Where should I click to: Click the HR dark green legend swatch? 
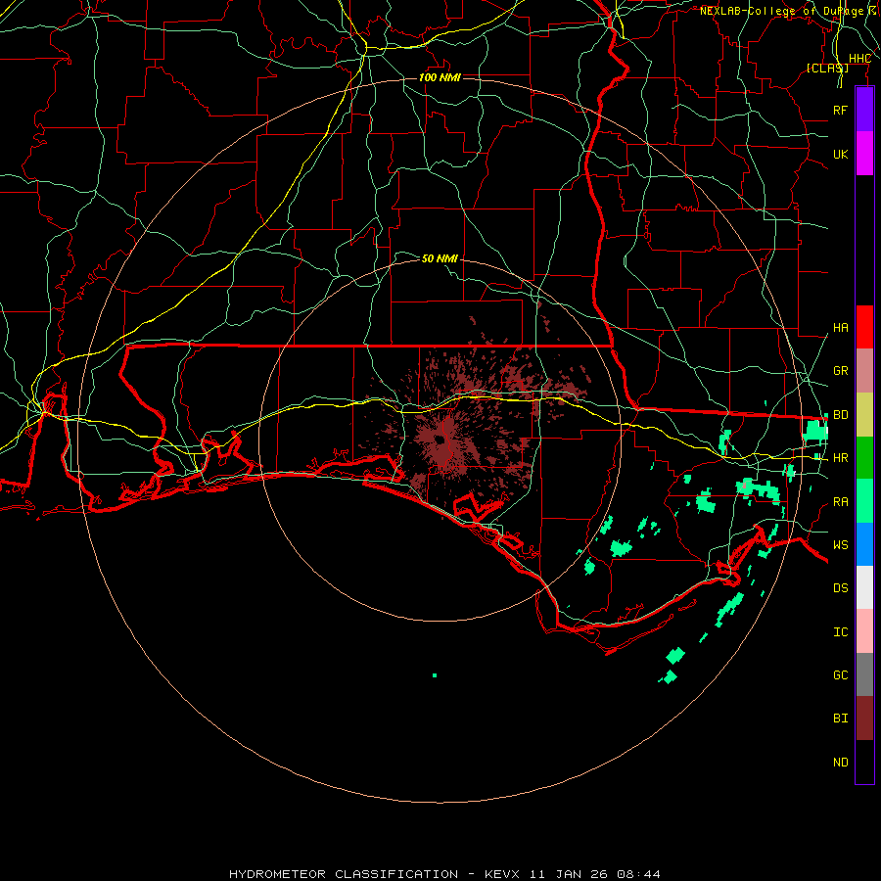click(x=864, y=458)
